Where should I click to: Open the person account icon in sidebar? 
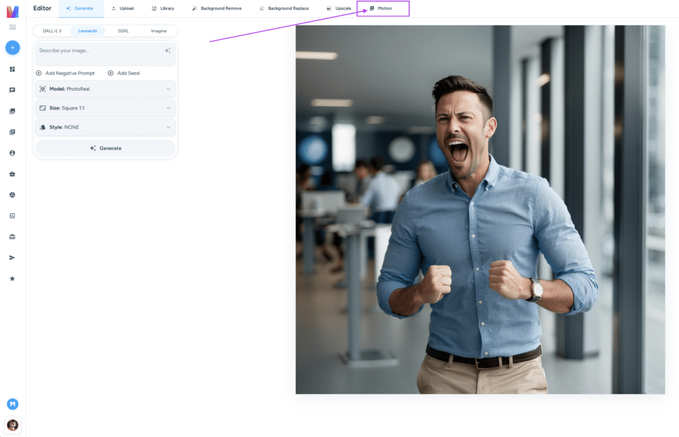click(x=12, y=153)
